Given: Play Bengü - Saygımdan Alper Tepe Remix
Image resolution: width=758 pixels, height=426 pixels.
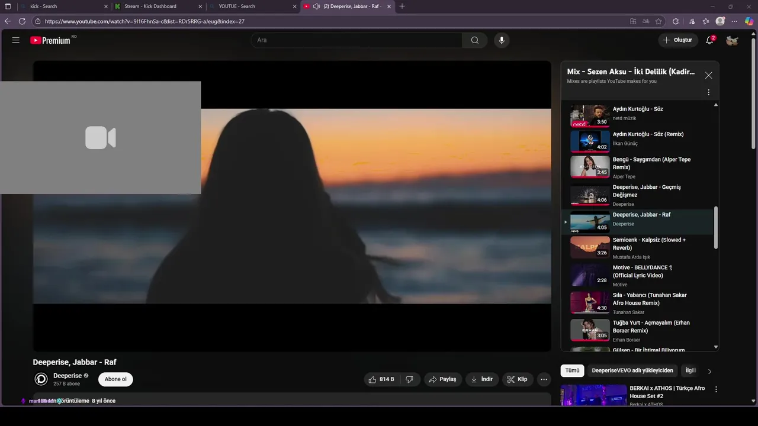Looking at the screenshot, I should point(638,167).
